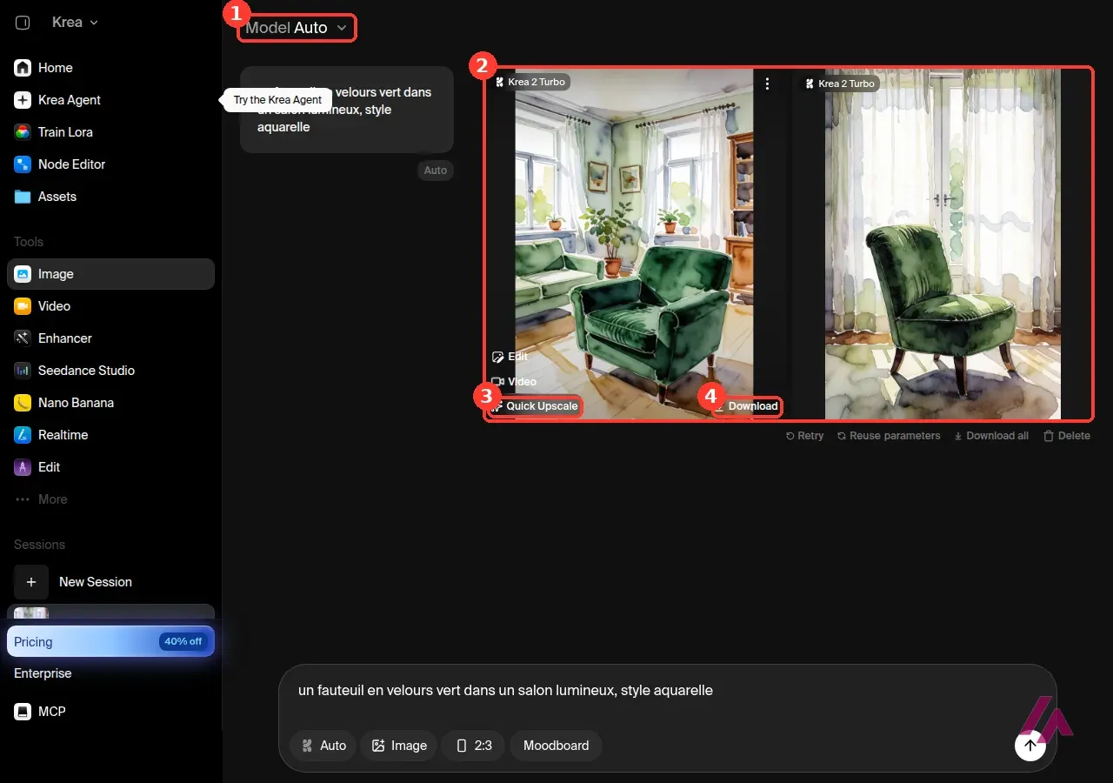Select the Image tool in the sidebar
Screen dimensions: 1113x783
(x=110, y=274)
